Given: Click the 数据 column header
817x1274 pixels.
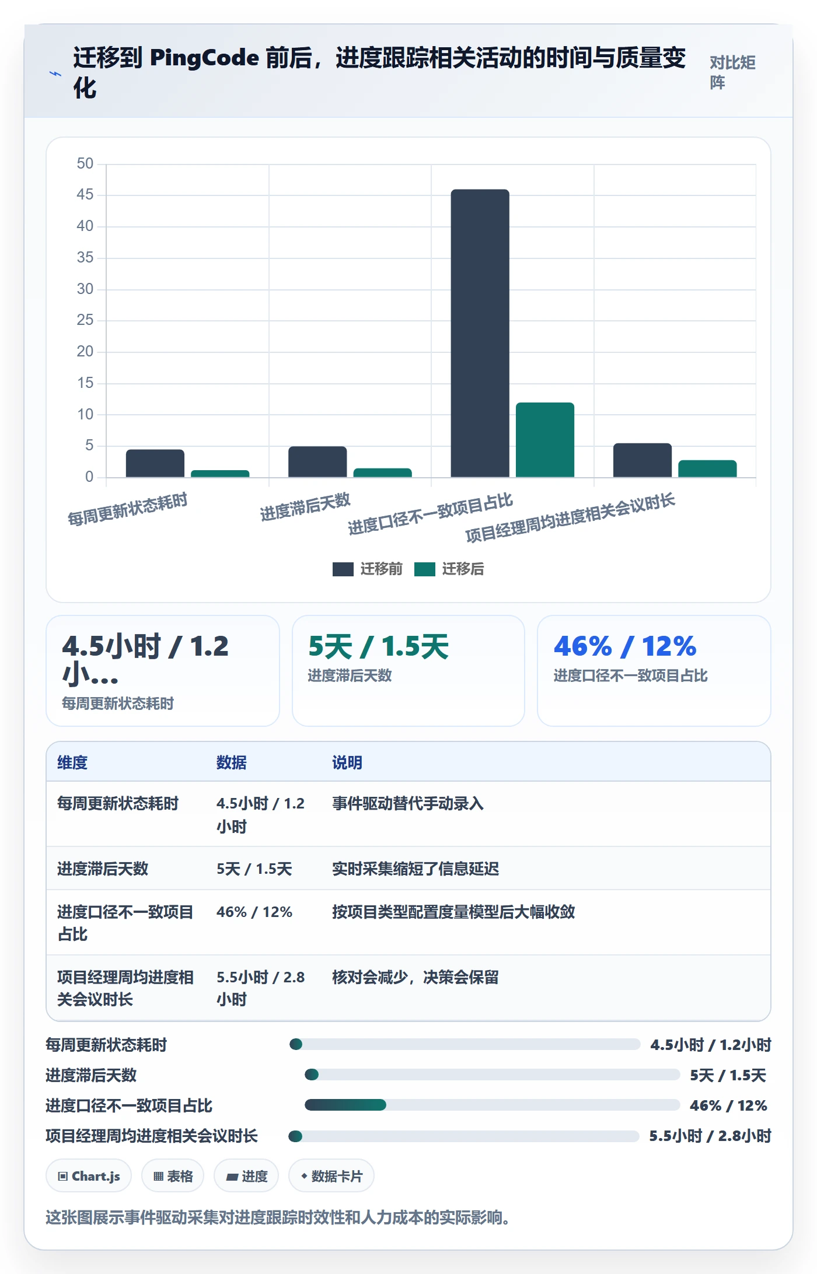Looking at the screenshot, I should click(232, 762).
